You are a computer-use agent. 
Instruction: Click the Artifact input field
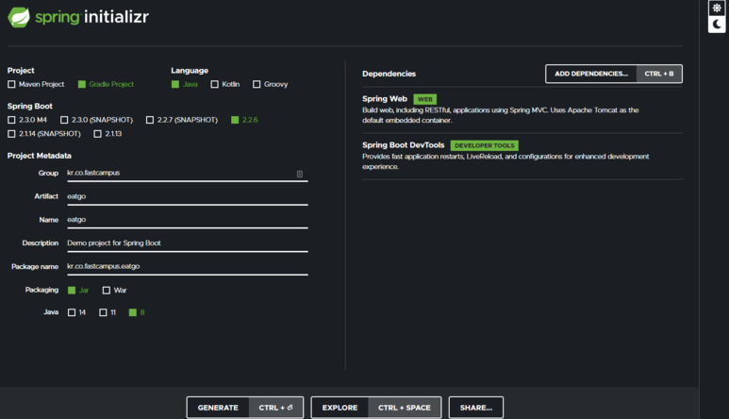tap(186, 196)
